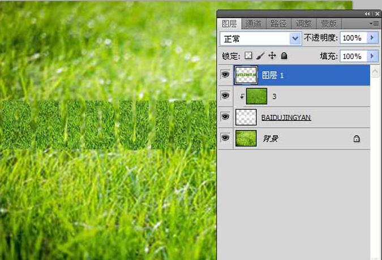Click the 不透明度 opacity value field
The height and width of the screenshot is (260, 382).
pos(353,38)
